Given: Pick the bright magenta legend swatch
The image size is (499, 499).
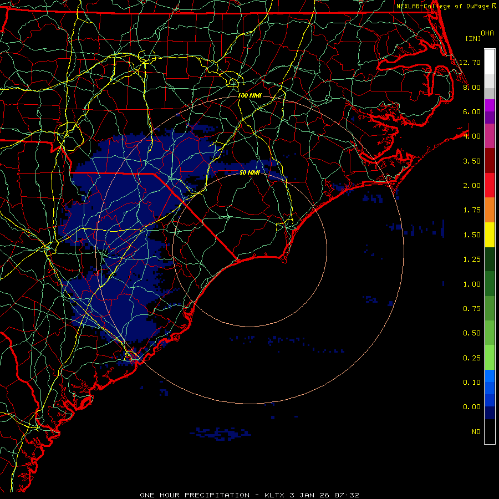Looking at the screenshot, I should pos(490,105).
